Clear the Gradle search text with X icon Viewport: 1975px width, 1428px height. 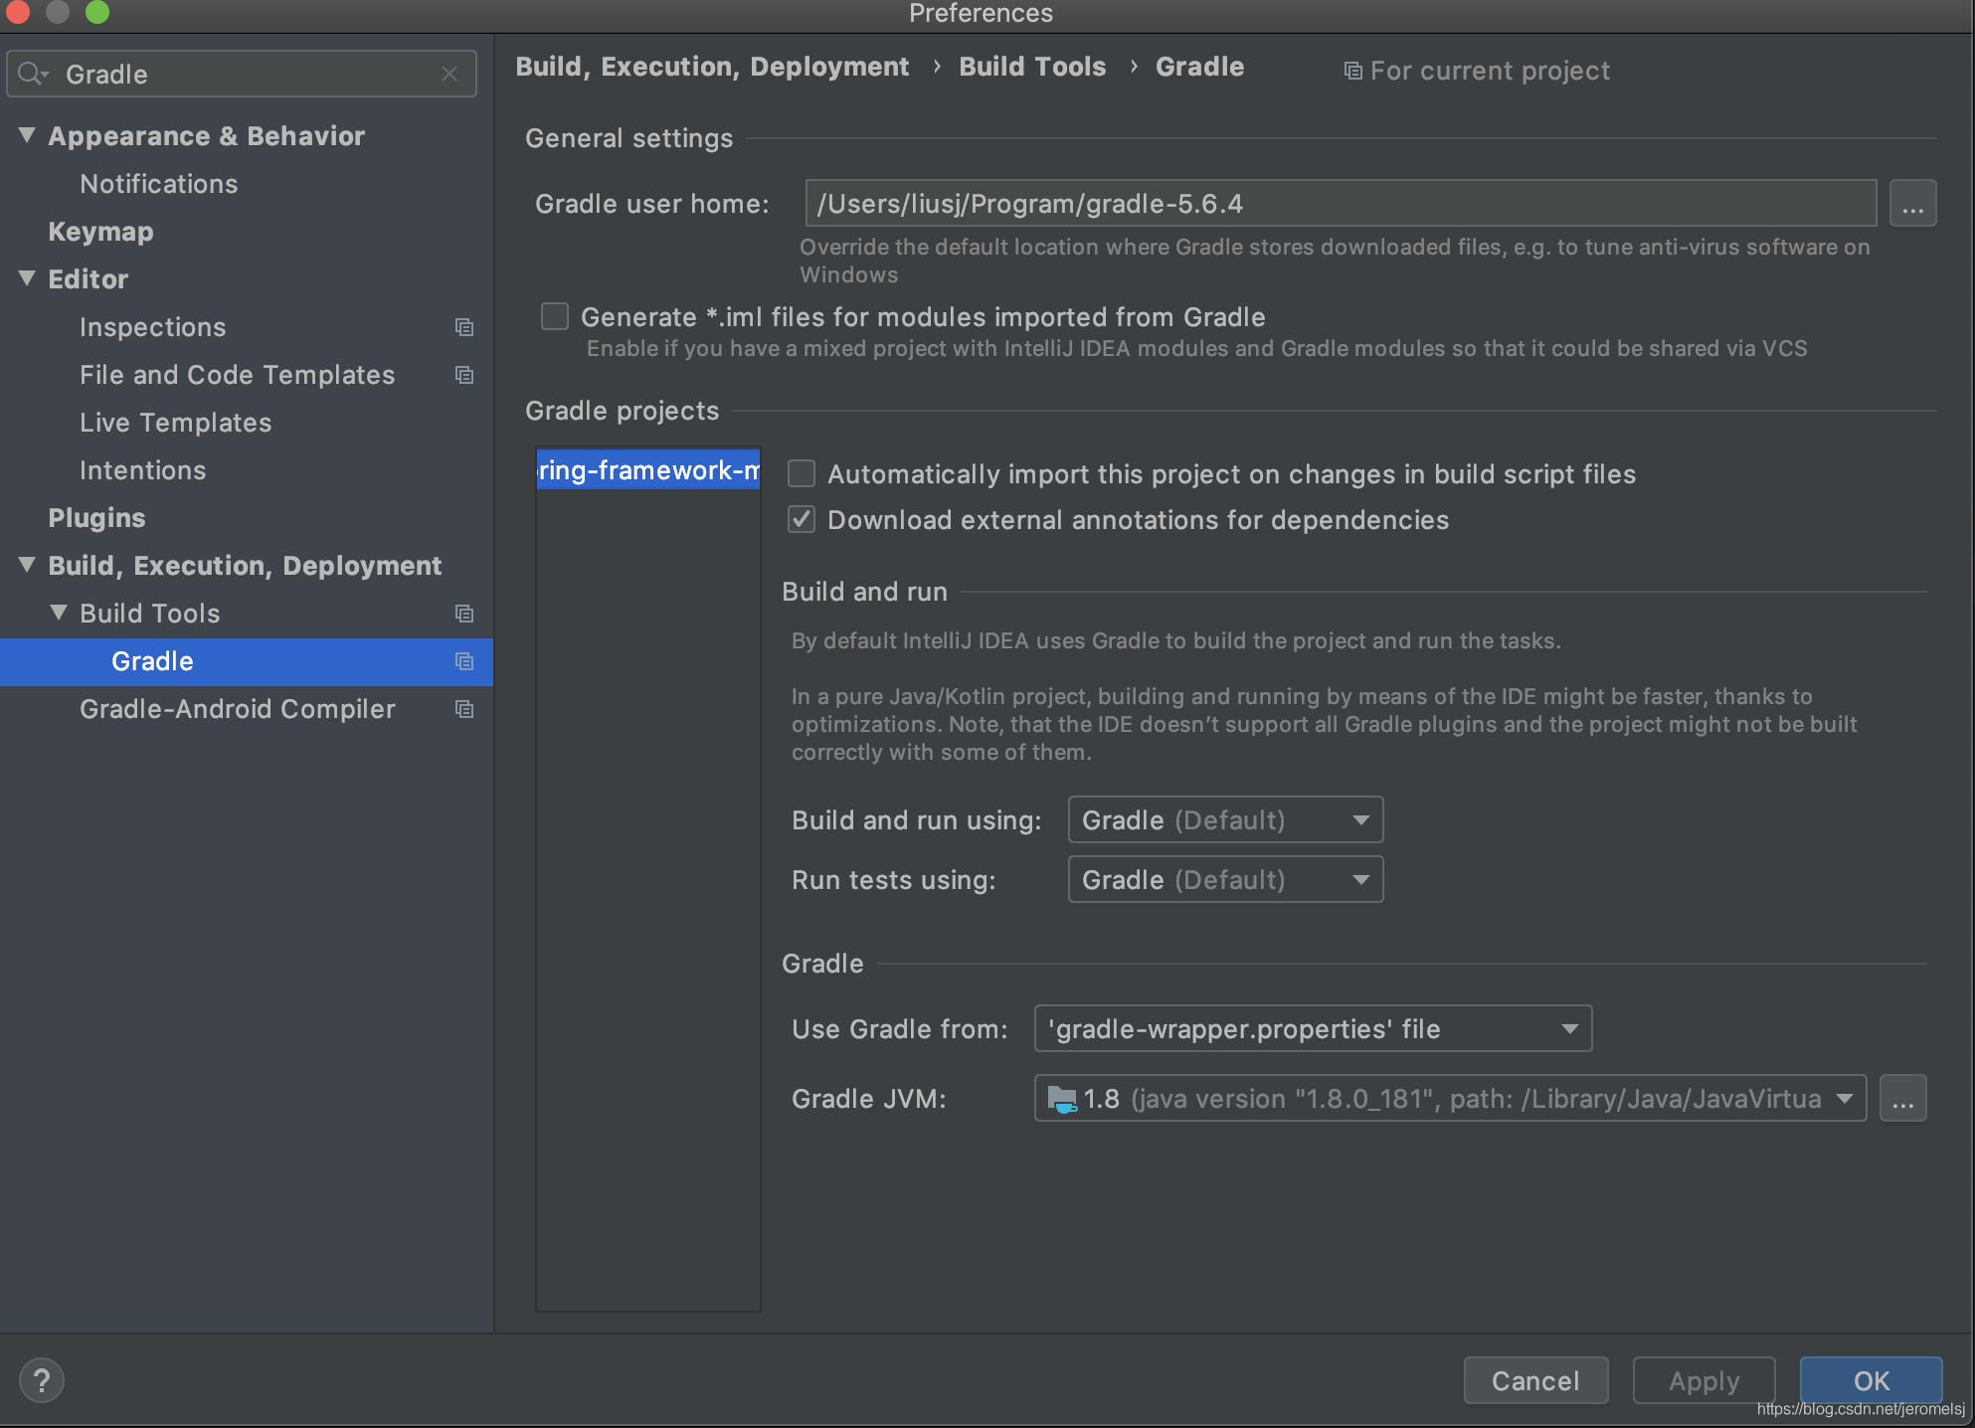pyautogui.click(x=449, y=74)
